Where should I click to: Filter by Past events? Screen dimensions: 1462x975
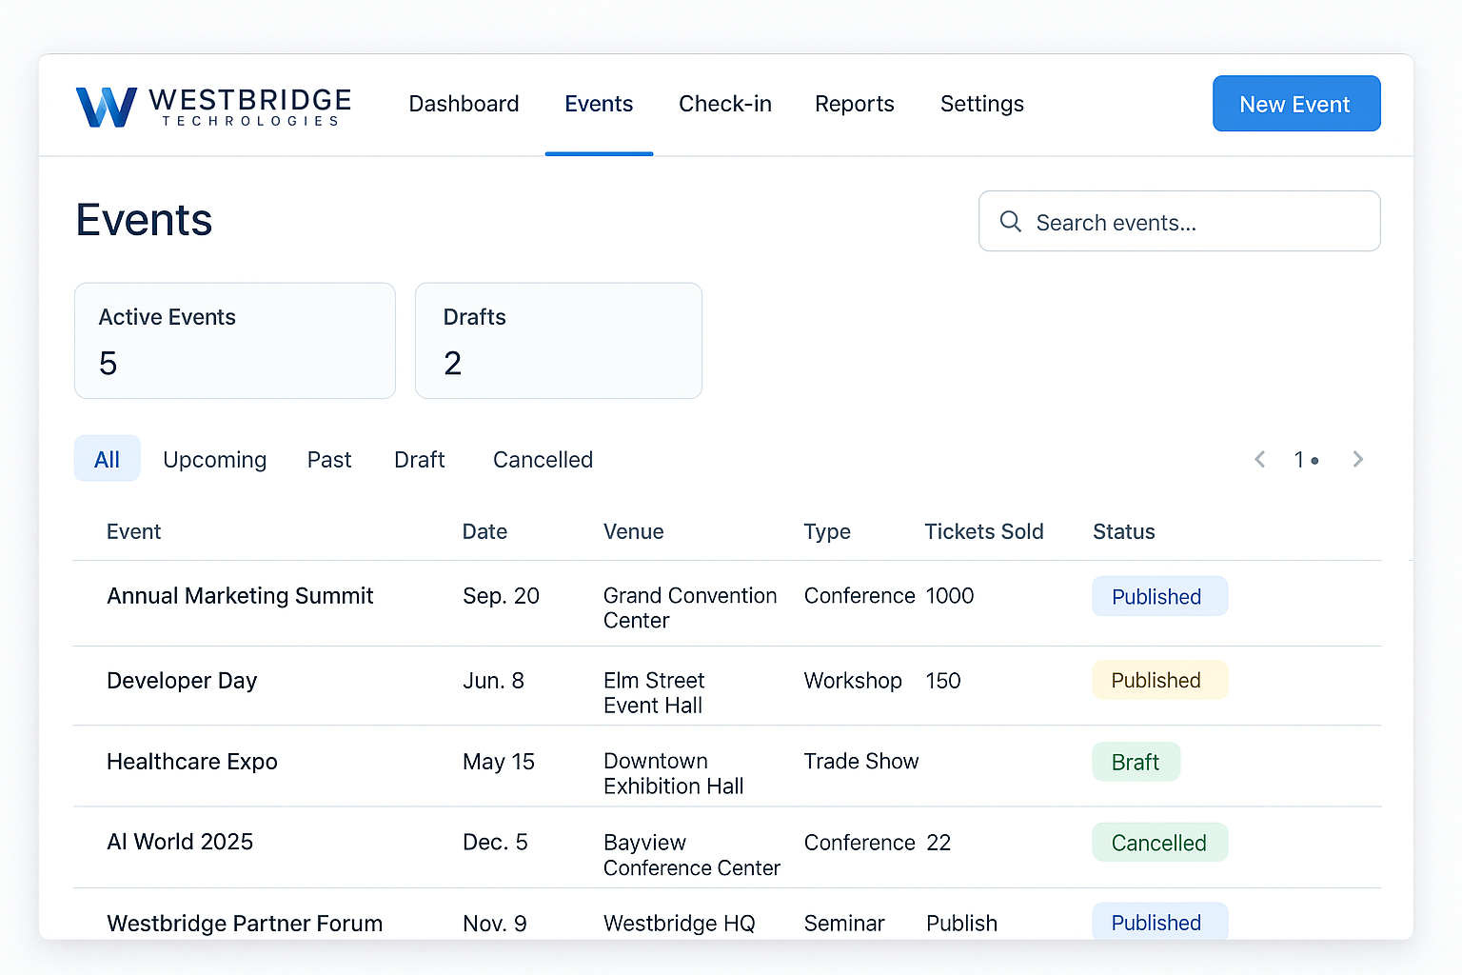(329, 460)
